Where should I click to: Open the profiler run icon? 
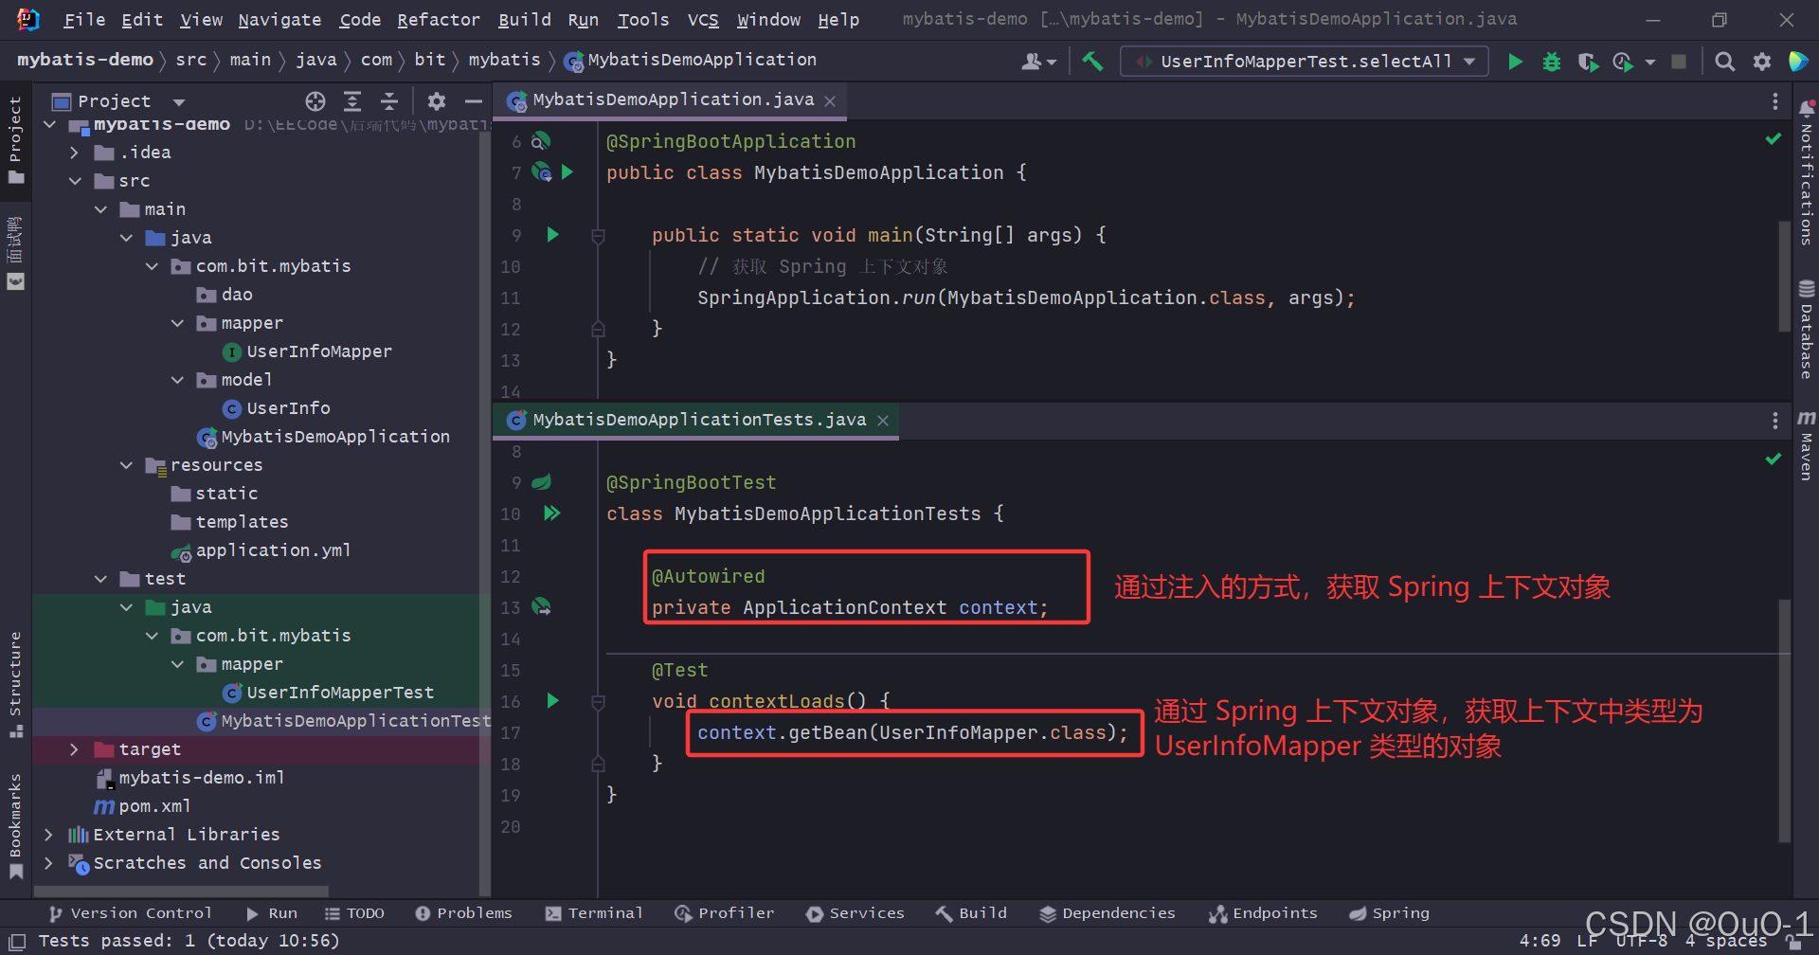pyautogui.click(x=1623, y=62)
